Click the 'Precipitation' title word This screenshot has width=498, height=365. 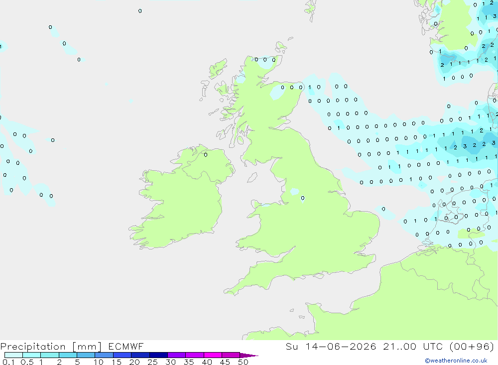(x=33, y=347)
